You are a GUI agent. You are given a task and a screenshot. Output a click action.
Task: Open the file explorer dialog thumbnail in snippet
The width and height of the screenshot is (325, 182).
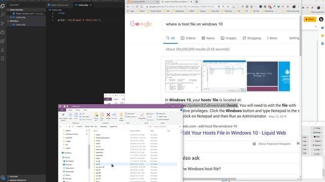[224, 76]
